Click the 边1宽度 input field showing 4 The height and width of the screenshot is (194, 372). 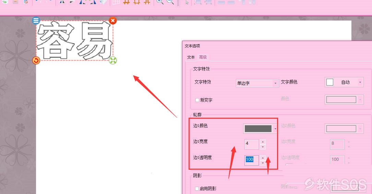251,144
